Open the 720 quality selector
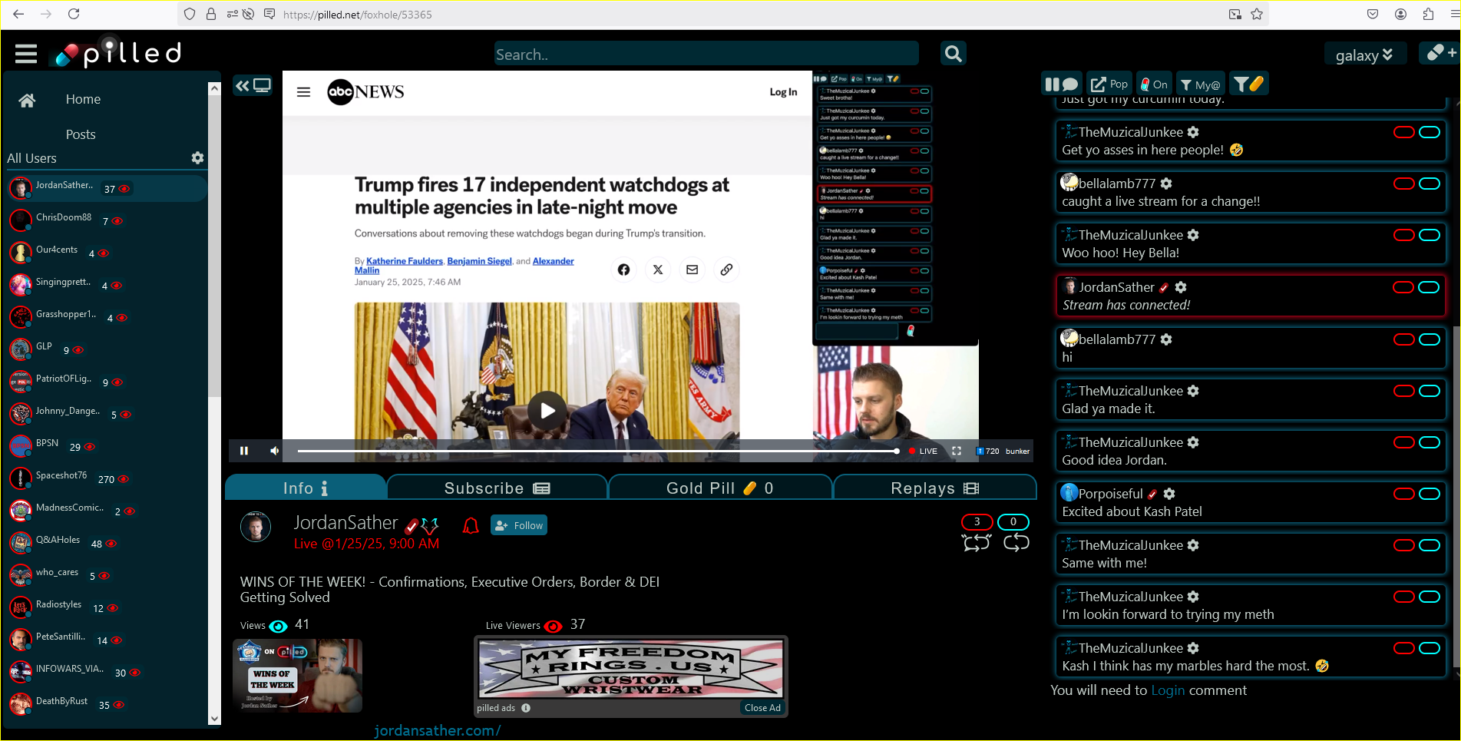1461x741 pixels. pos(987,451)
